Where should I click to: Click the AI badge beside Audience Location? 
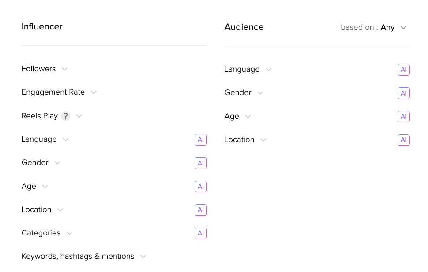pos(403,140)
